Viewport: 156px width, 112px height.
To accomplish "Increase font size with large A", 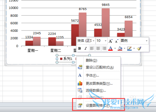I will (x=110, y=41).
